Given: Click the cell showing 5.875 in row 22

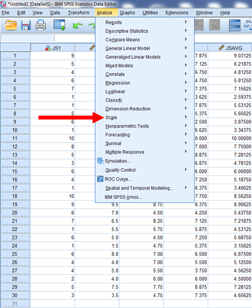Looking at the screenshot, I should pyautogui.click(x=186, y=229).
